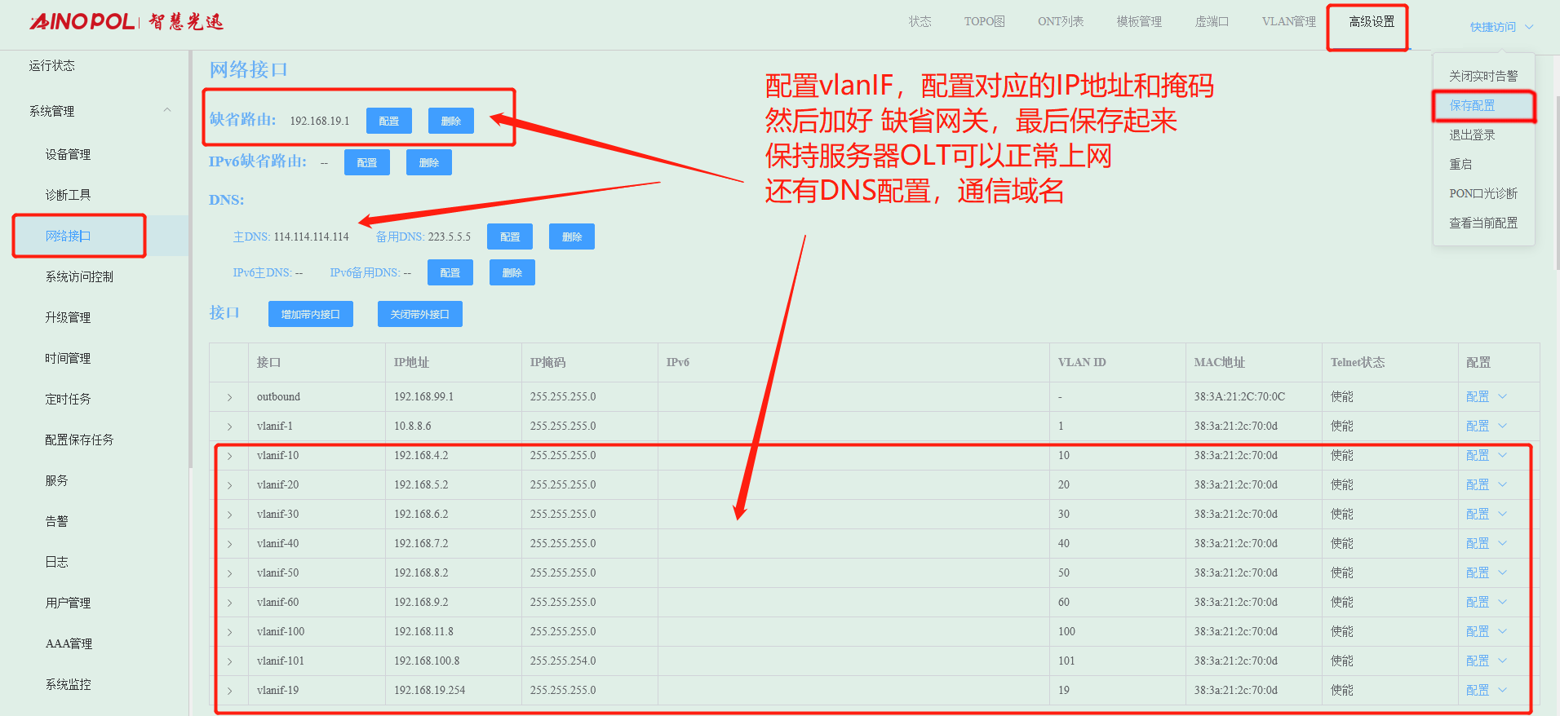The width and height of the screenshot is (1560, 716).
Task: Delete the default route 192.168.19.1
Action: 450,121
